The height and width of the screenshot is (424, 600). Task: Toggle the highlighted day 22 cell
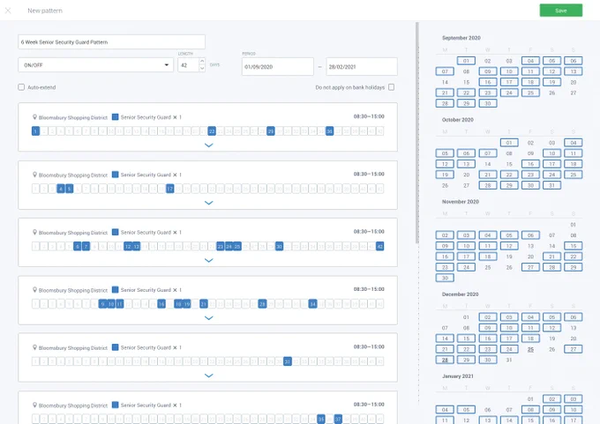212,131
